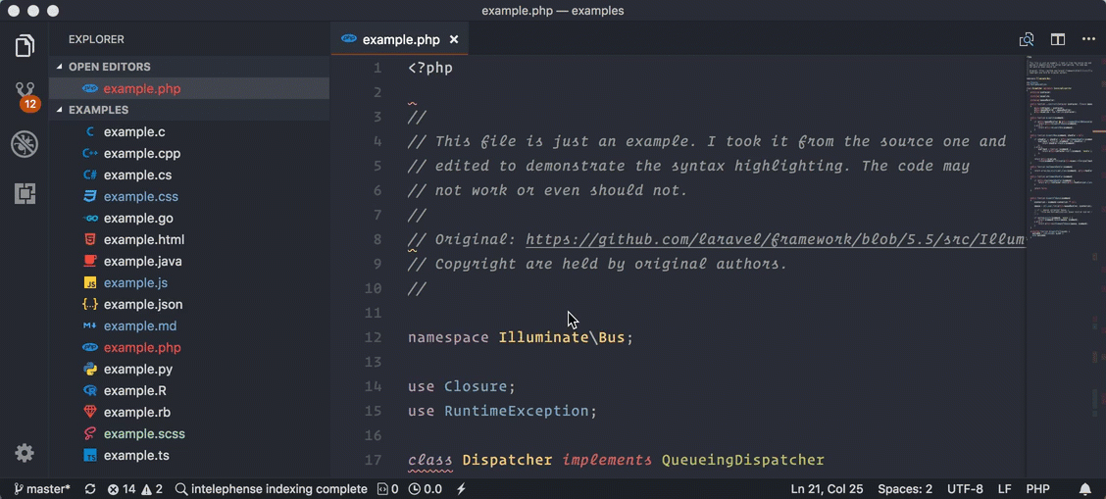
Task: Open example.html file
Action: (x=189, y=239)
